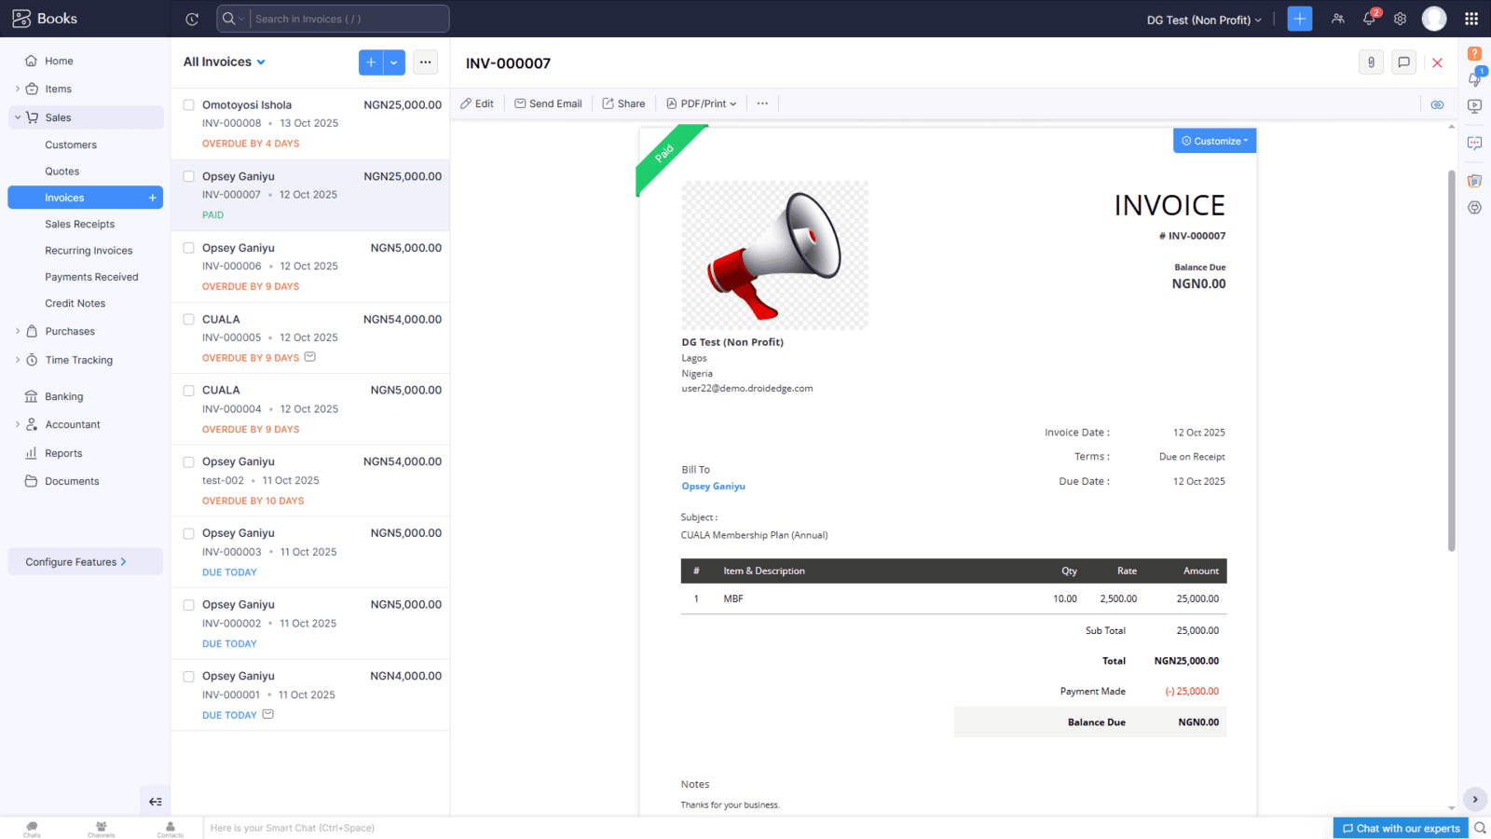Click the notifications bell icon

point(1369,19)
